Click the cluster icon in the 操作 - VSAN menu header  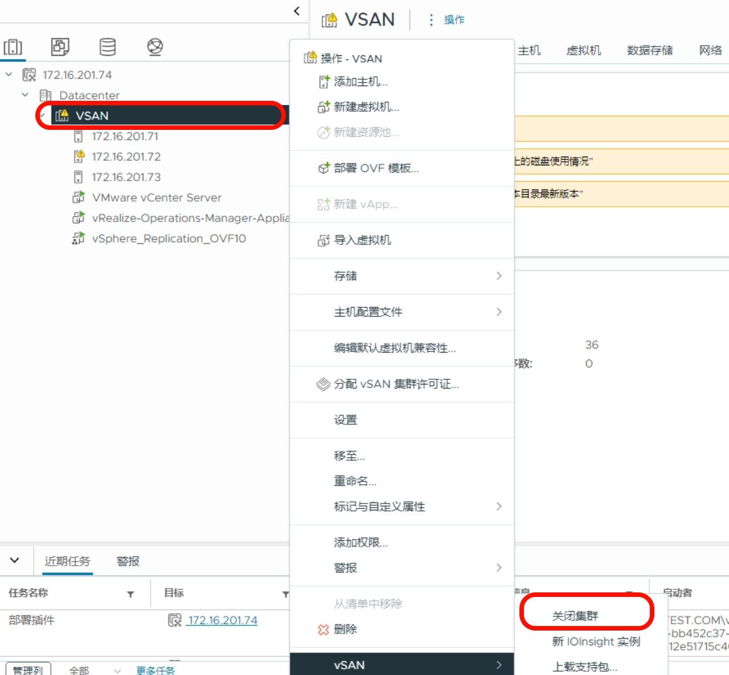(x=310, y=58)
